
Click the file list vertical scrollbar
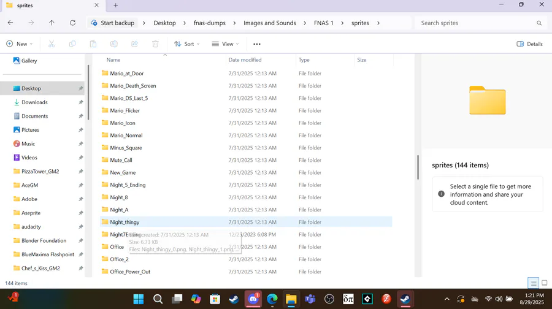pos(418,167)
